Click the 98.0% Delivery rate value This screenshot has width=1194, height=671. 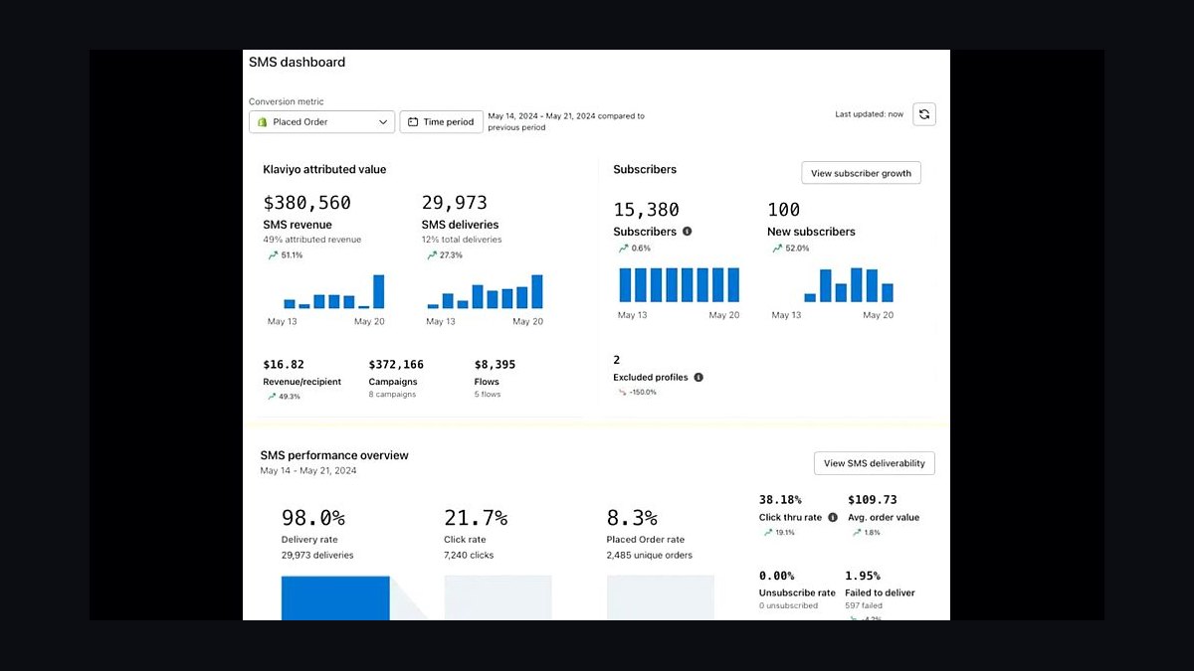[x=313, y=518]
